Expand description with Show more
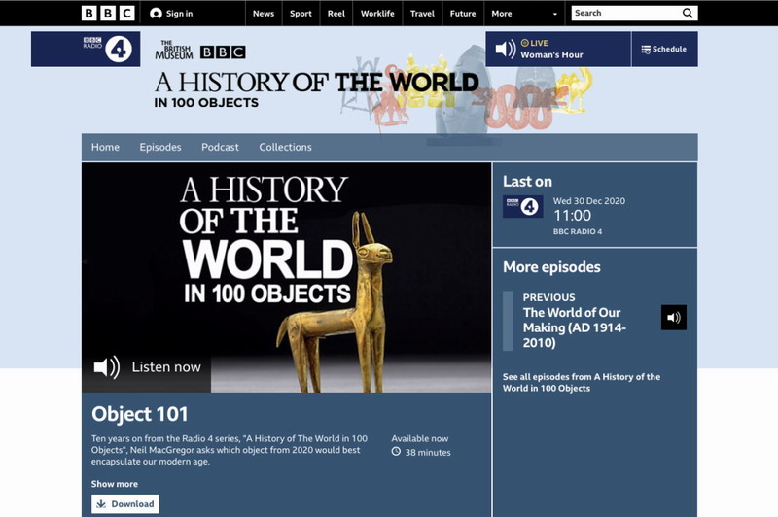This screenshot has width=778, height=517. (115, 484)
